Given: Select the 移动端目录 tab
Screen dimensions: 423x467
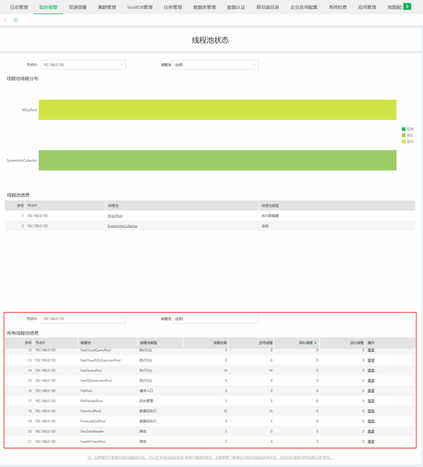Looking at the screenshot, I should point(268,7).
